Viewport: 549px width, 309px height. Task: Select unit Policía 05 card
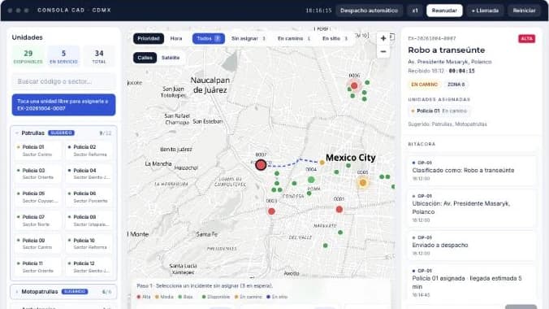[38, 197]
